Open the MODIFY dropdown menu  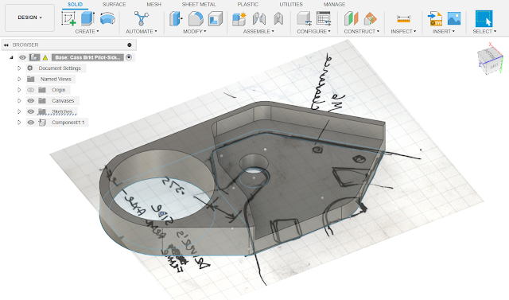point(194,32)
